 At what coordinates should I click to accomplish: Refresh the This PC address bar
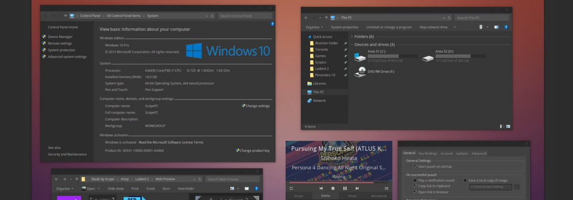click(449, 18)
